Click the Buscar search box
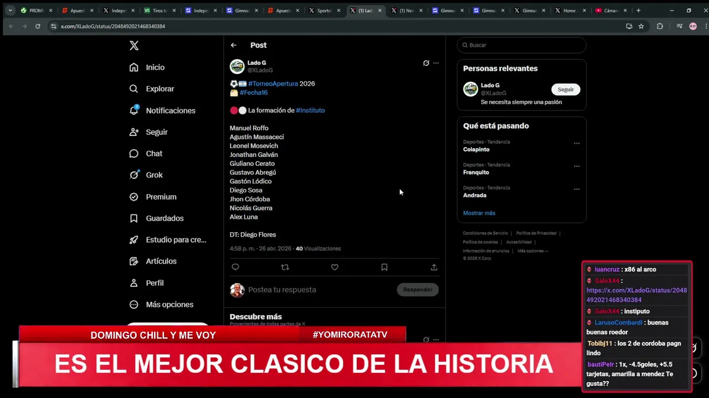The height and width of the screenshot is (398, 709). 522,45
